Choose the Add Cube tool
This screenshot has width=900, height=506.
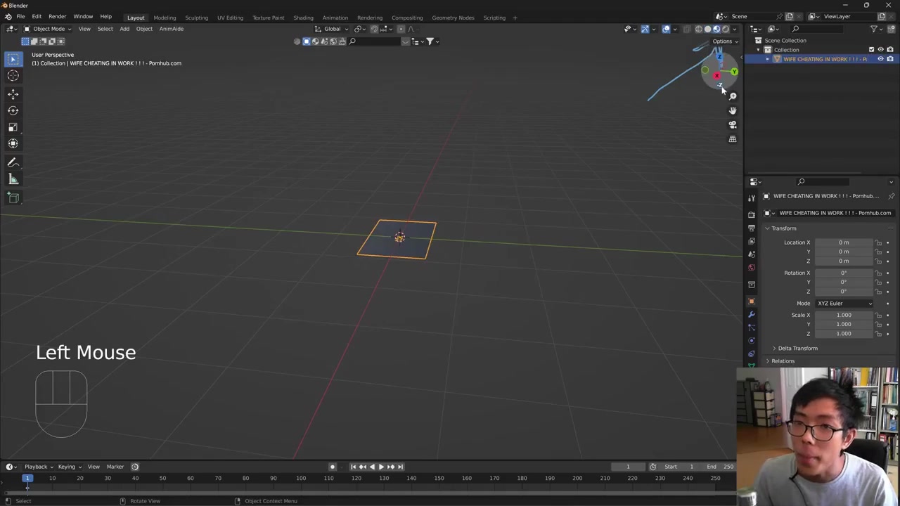pyautogui.click(x=13, y=198)
